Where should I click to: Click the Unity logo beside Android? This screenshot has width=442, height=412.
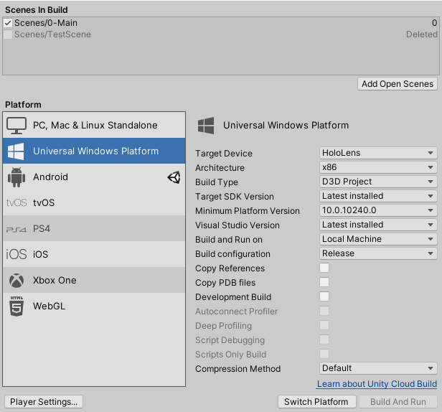tap(174, 177)
